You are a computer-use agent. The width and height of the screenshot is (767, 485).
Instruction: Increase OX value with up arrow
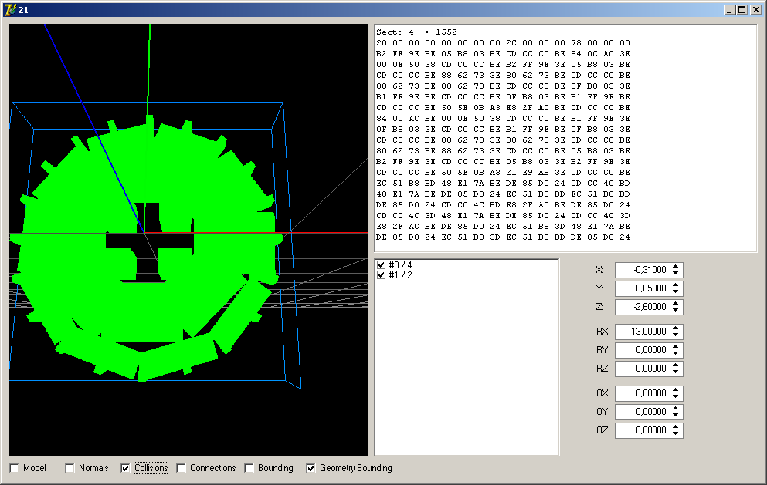coord(676,389)
